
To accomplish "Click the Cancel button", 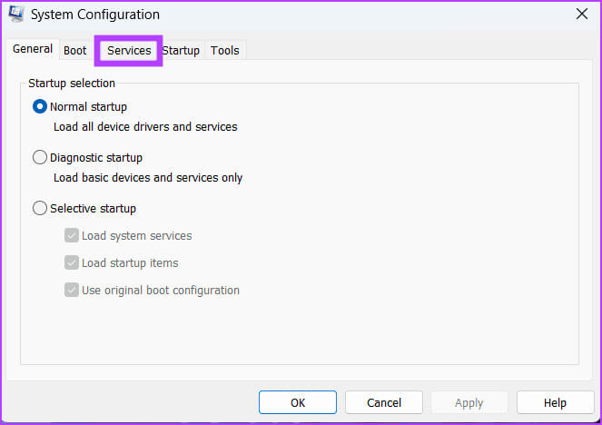I will point(384,402).
